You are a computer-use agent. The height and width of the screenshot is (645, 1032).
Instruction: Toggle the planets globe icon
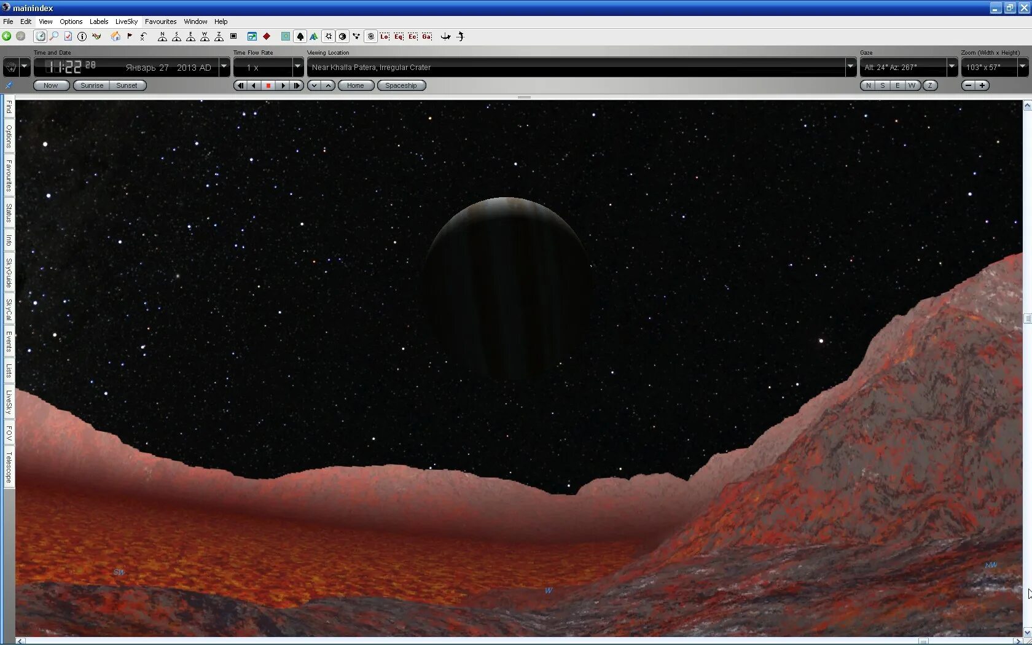[343, 36]
